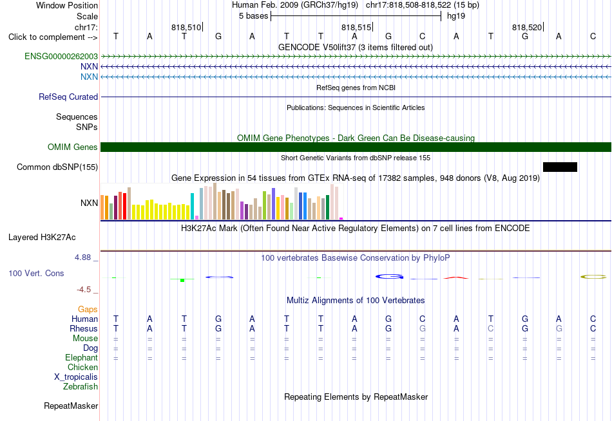The width and height of the screenshot is (612, 421).
Task: Click the red A conservation logo
Action: pos(456,277)
